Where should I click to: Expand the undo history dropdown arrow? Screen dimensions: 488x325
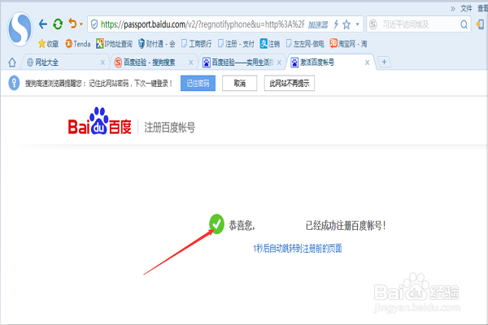point(81,24)
